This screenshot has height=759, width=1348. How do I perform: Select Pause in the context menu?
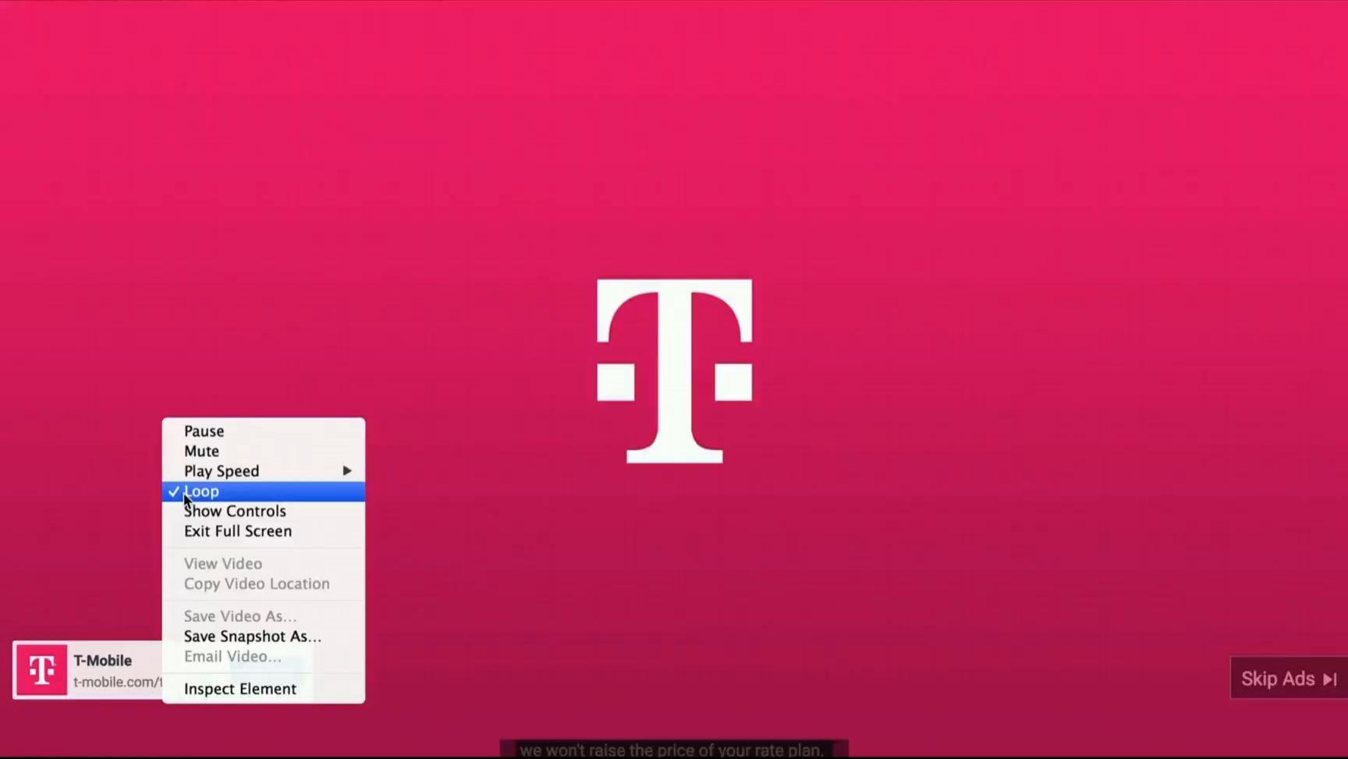pyautogui.click(x=263, y=431)
